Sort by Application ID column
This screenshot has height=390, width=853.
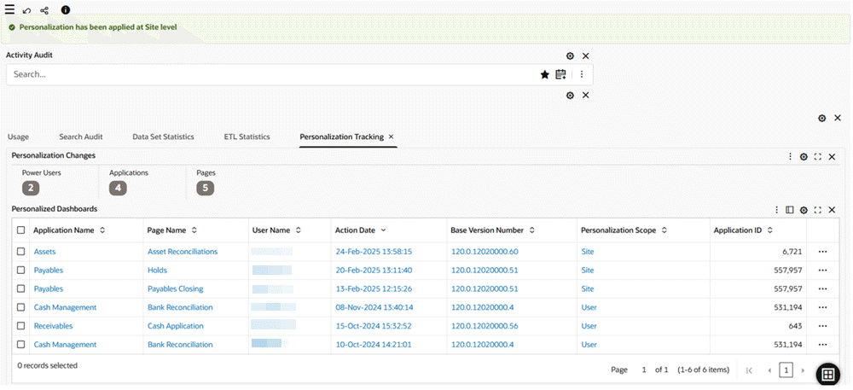coord(769,230)
